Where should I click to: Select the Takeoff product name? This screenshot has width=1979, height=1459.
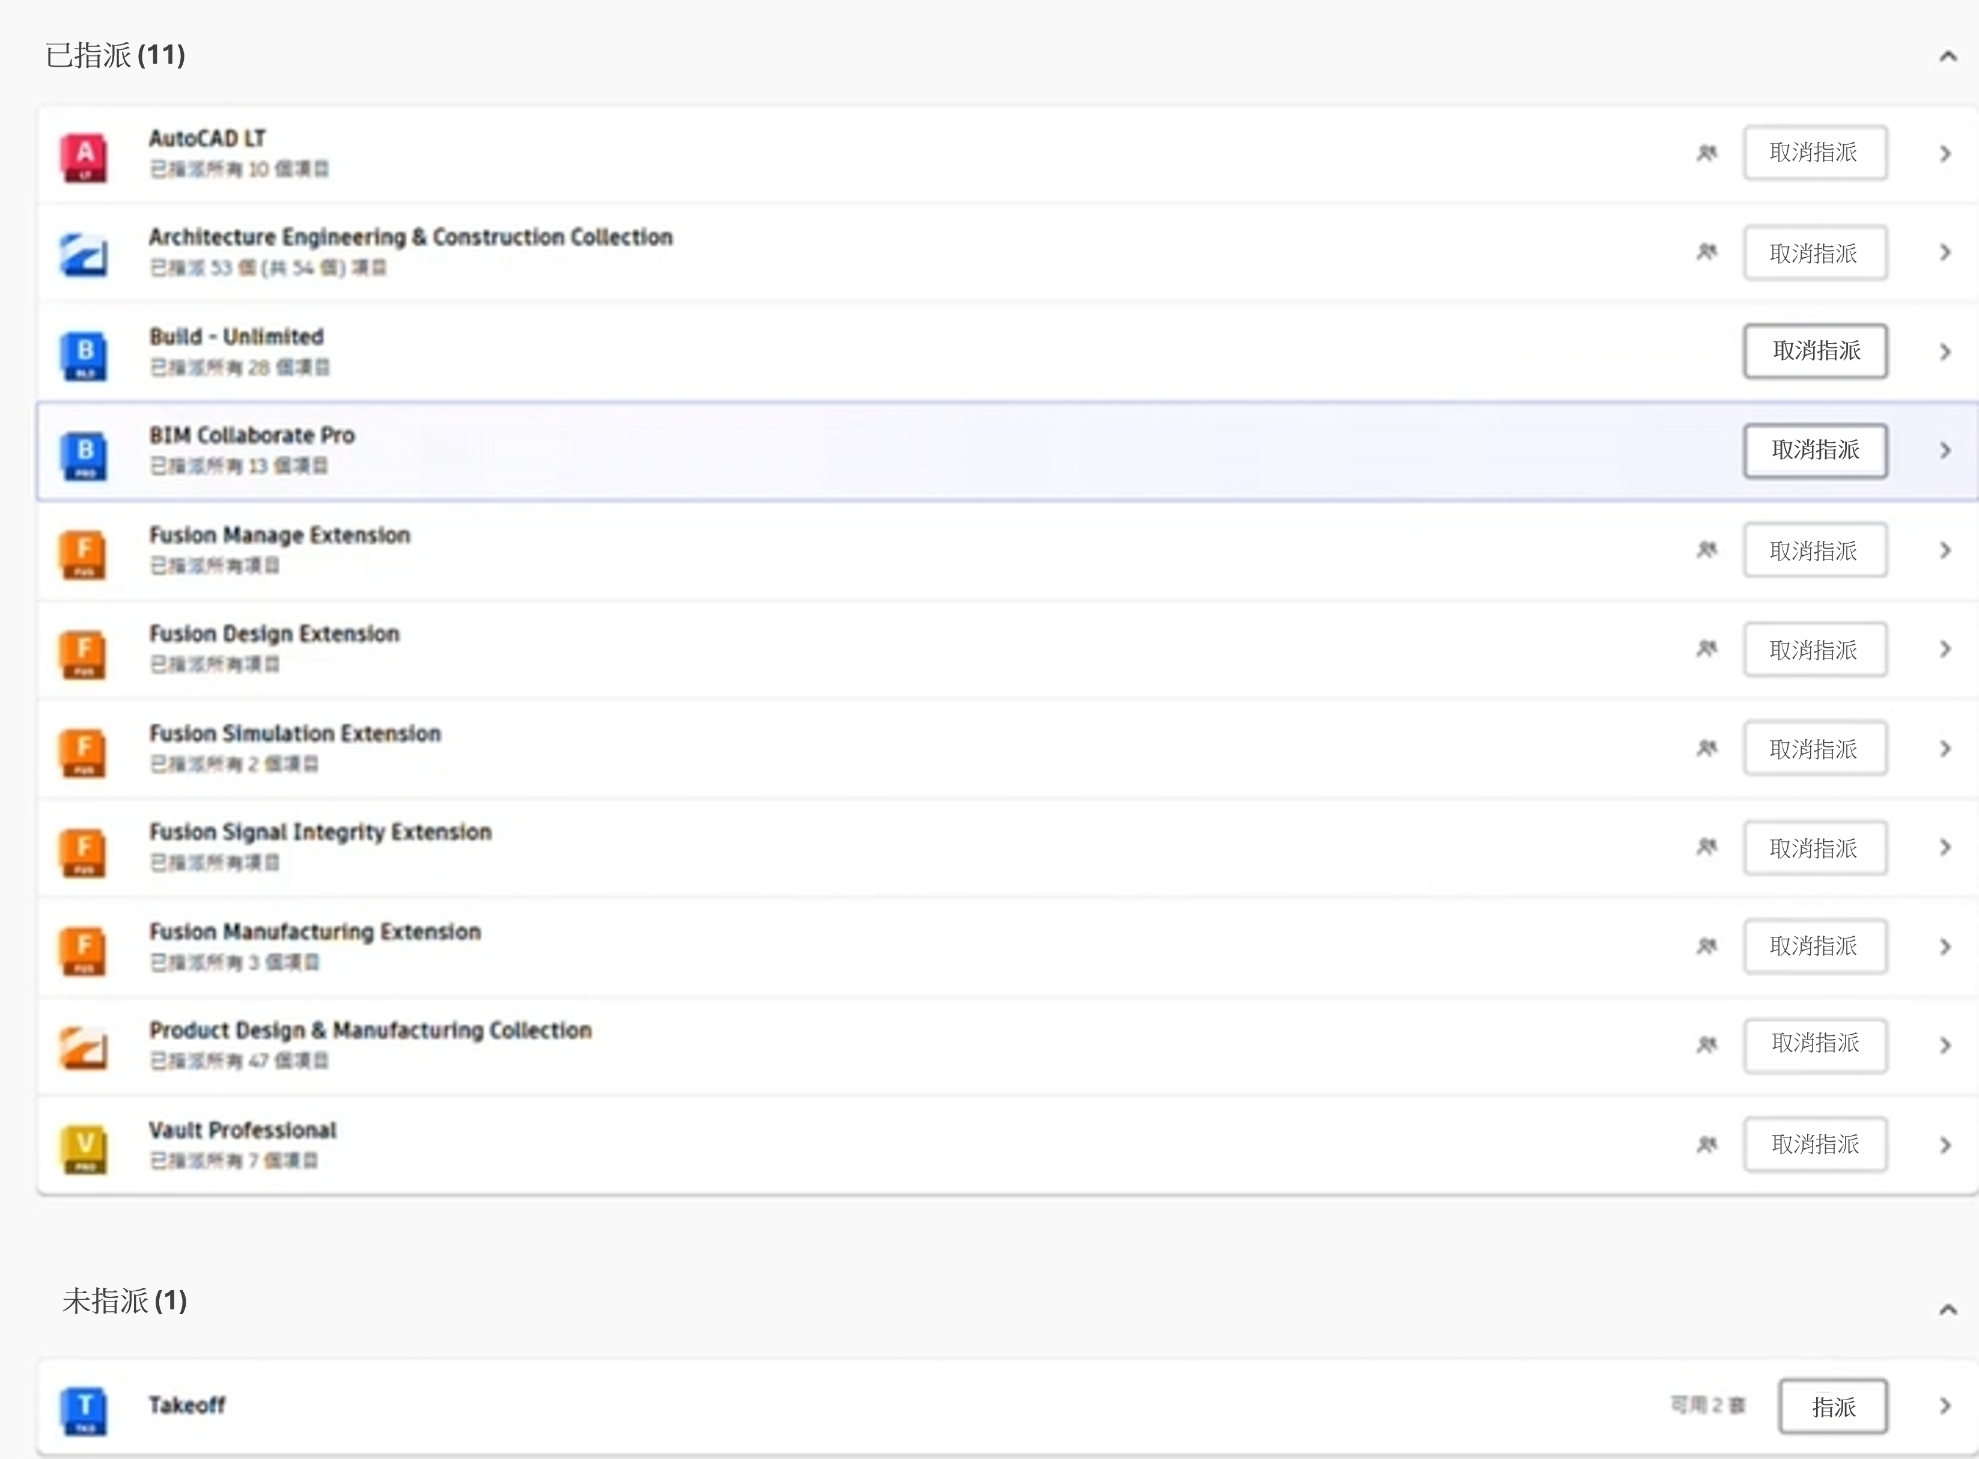click(188, 1405)
